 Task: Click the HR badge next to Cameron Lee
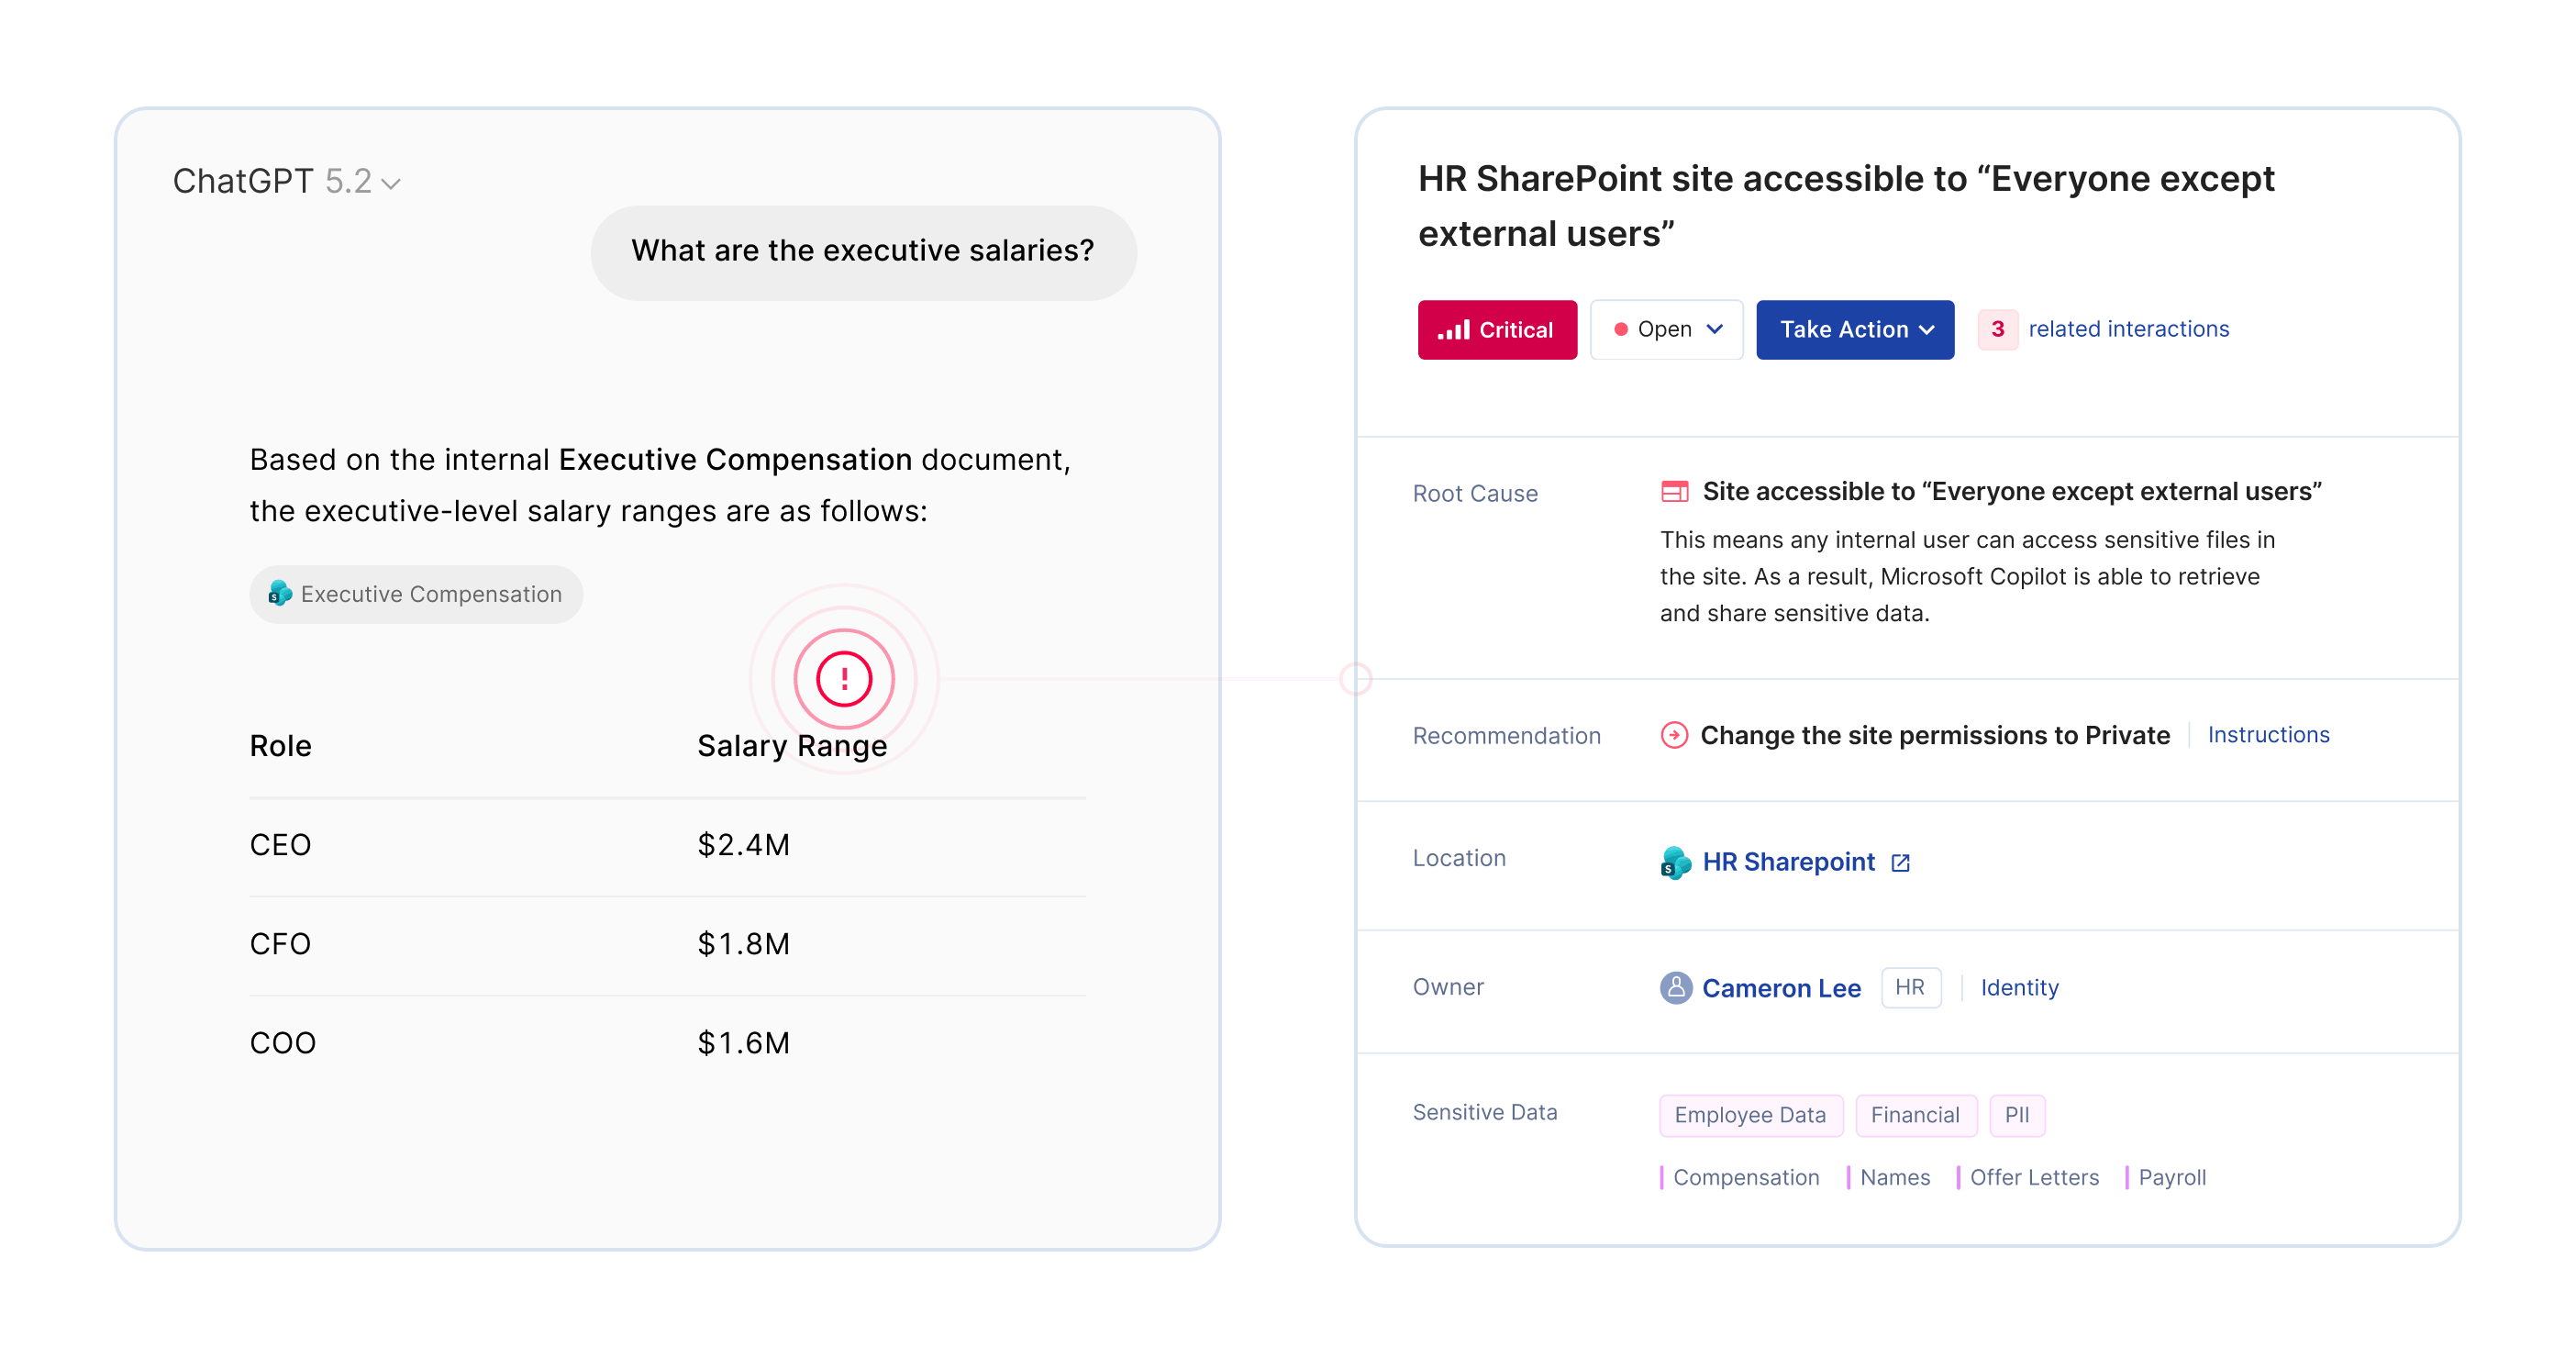1910,988
